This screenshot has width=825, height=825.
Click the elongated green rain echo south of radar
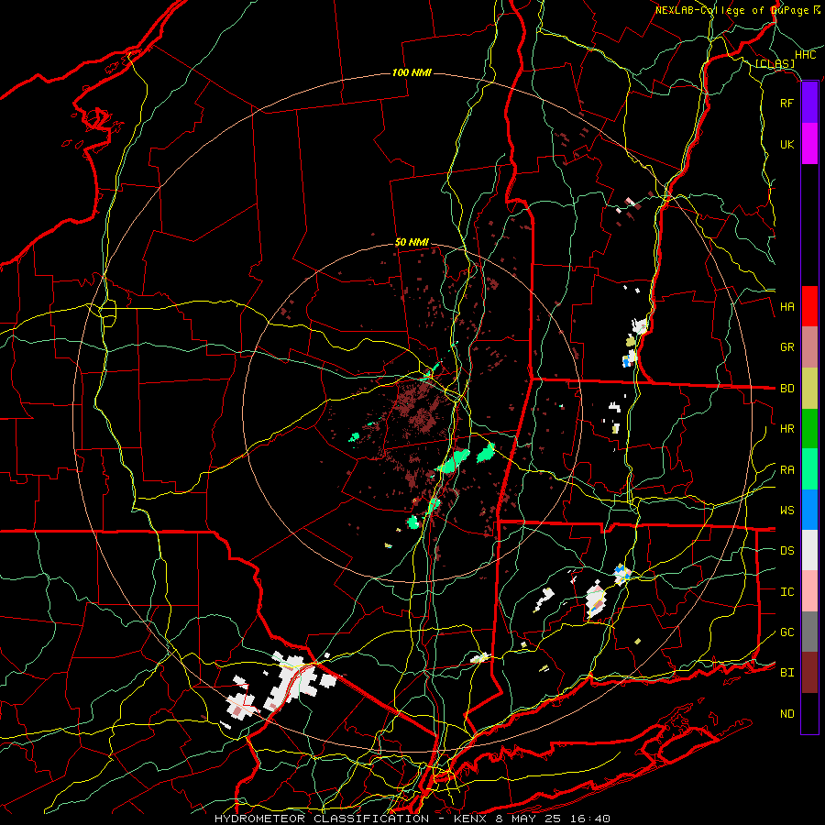454,461
